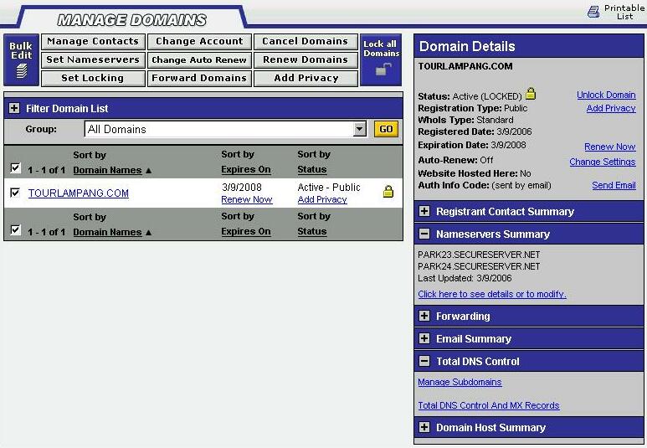Viewport: 647px width, 448px height.
Task: Open Total DNS Control And MX Records link
Action: [x=489, y=405]
